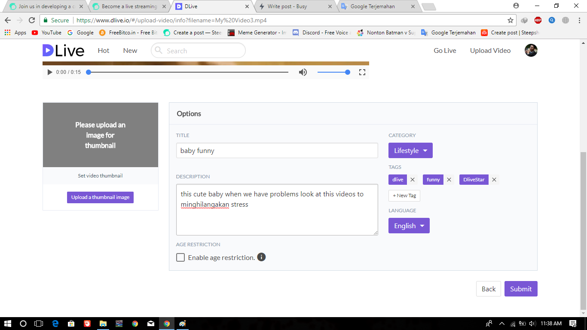Open the FreeBitco.in bookmark
Viewport: 587px width, 330px height.
coord(128,33)
